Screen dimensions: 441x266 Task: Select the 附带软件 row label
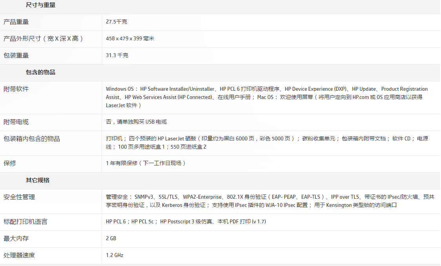[16, 89]
